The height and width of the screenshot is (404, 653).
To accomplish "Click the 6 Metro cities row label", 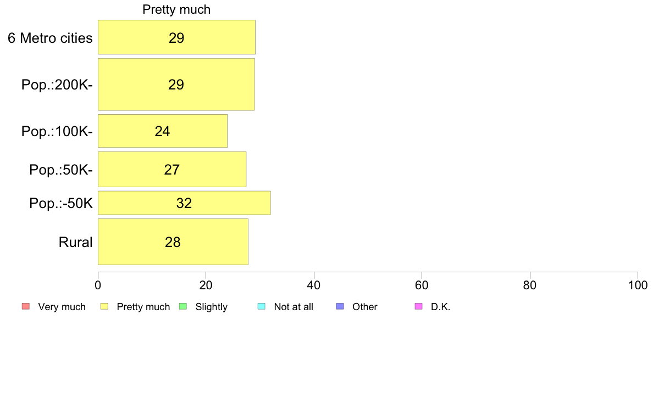I will 50,38.
